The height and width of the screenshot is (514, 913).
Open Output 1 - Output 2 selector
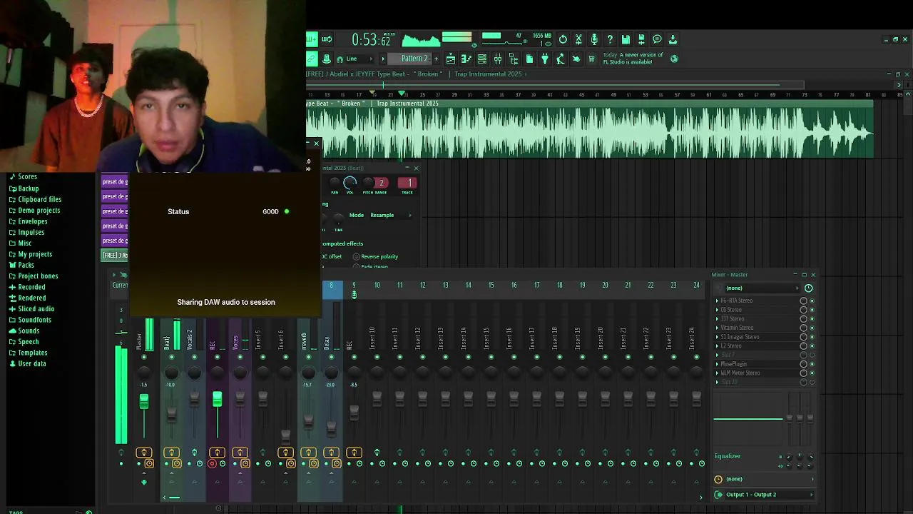coord(765,495)
